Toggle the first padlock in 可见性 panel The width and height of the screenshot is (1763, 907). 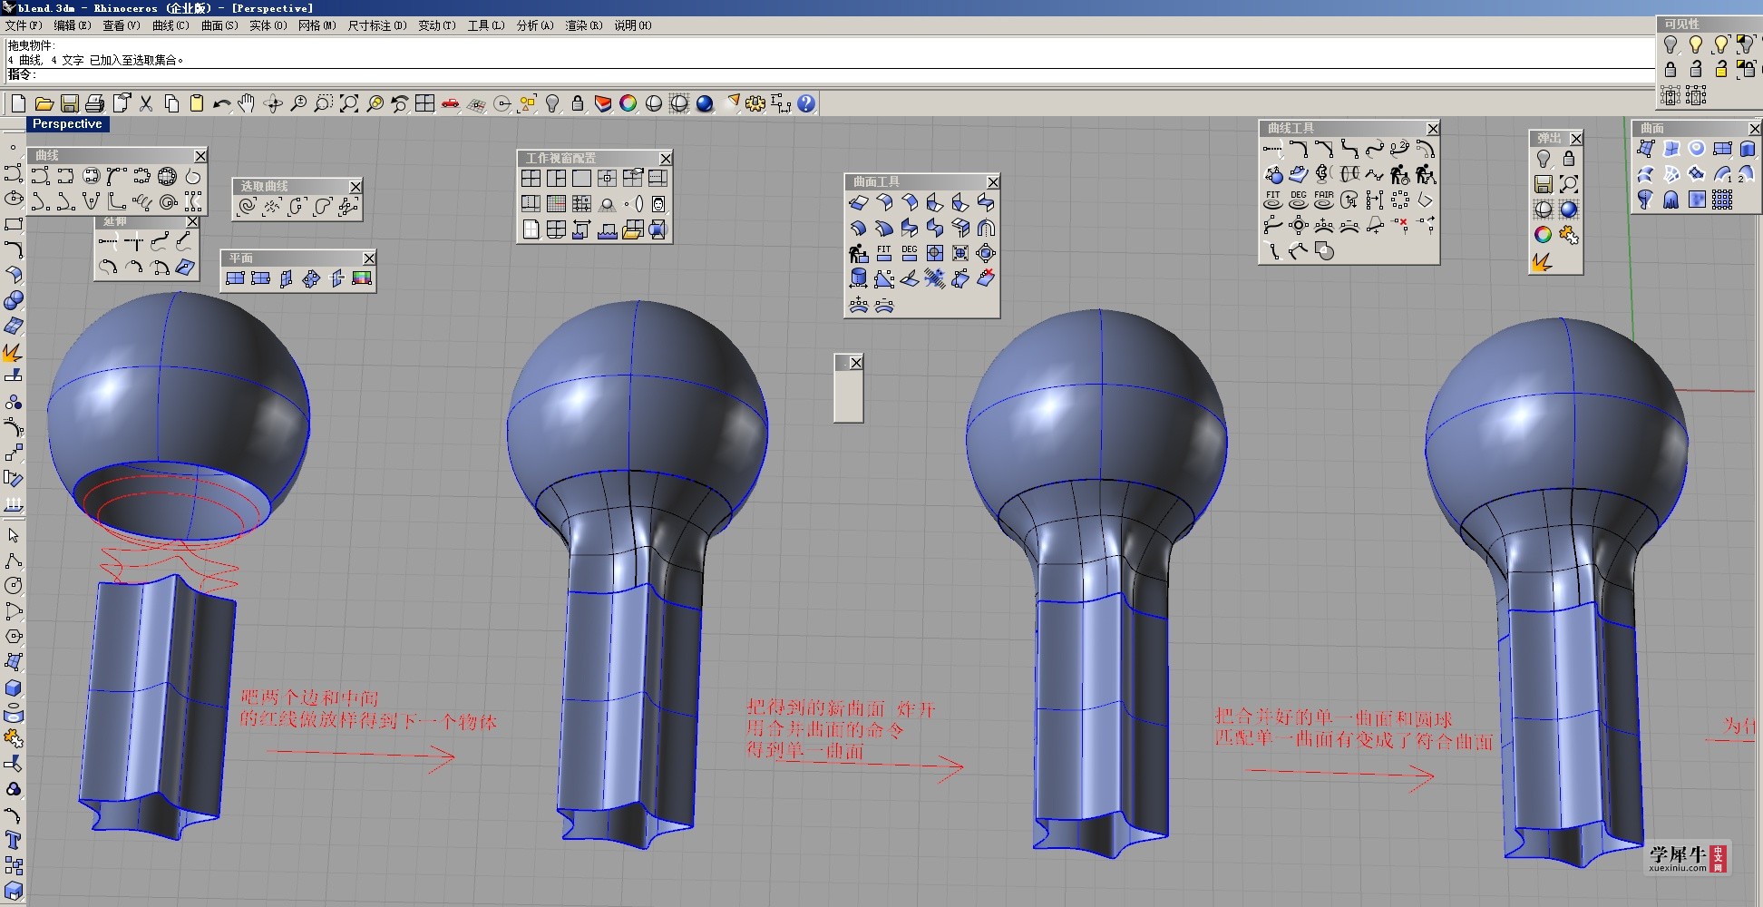1670,69
